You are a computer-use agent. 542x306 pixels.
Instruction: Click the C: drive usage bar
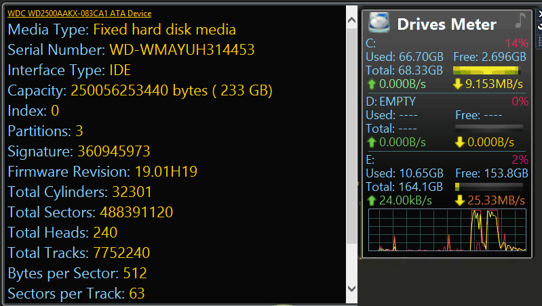pyautogui.click(x=486, y=70)
